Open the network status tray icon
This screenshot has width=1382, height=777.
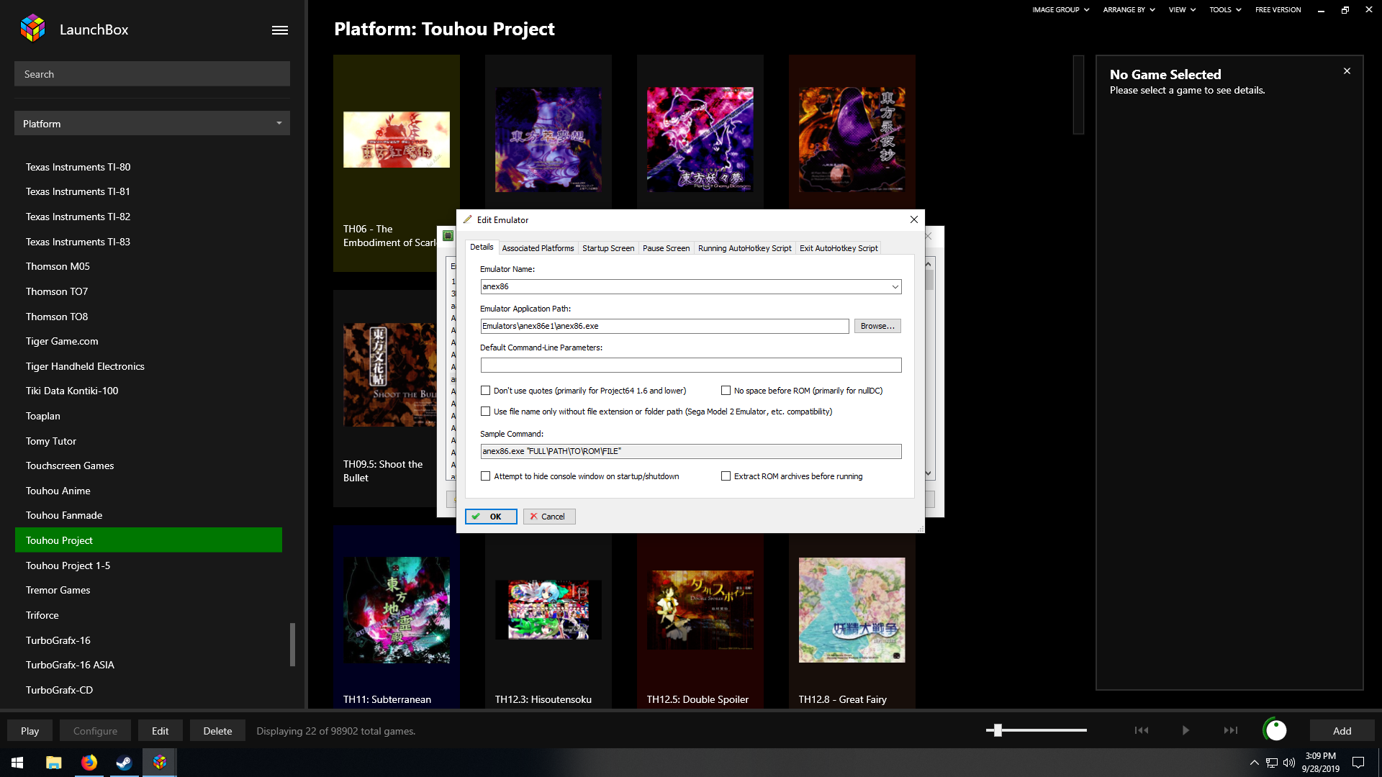click(1272, 763)
